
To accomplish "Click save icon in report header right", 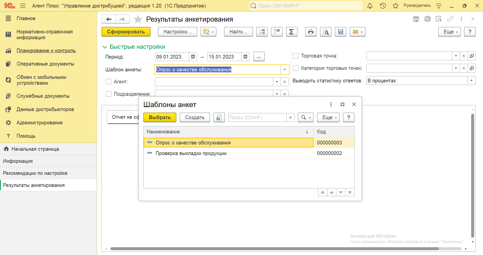I will 416,19.
